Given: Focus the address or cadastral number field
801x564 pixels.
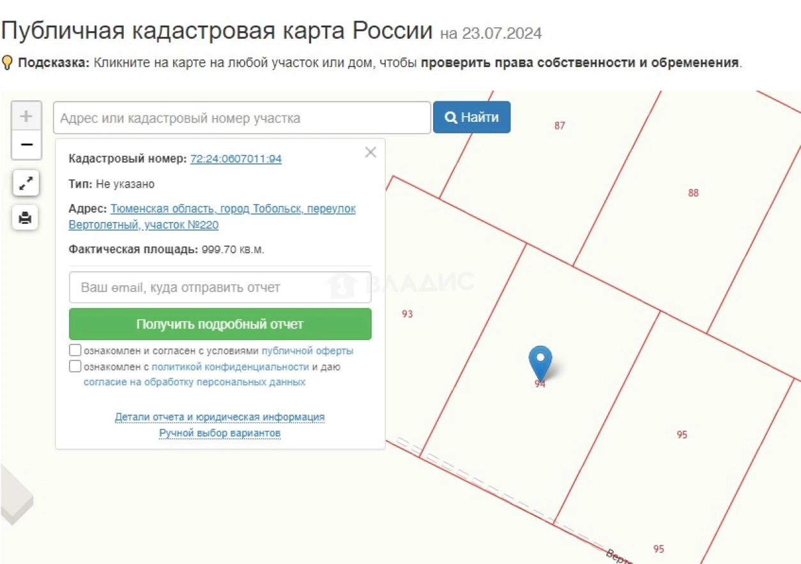Looking at the screenshot, I should (241, 118).
